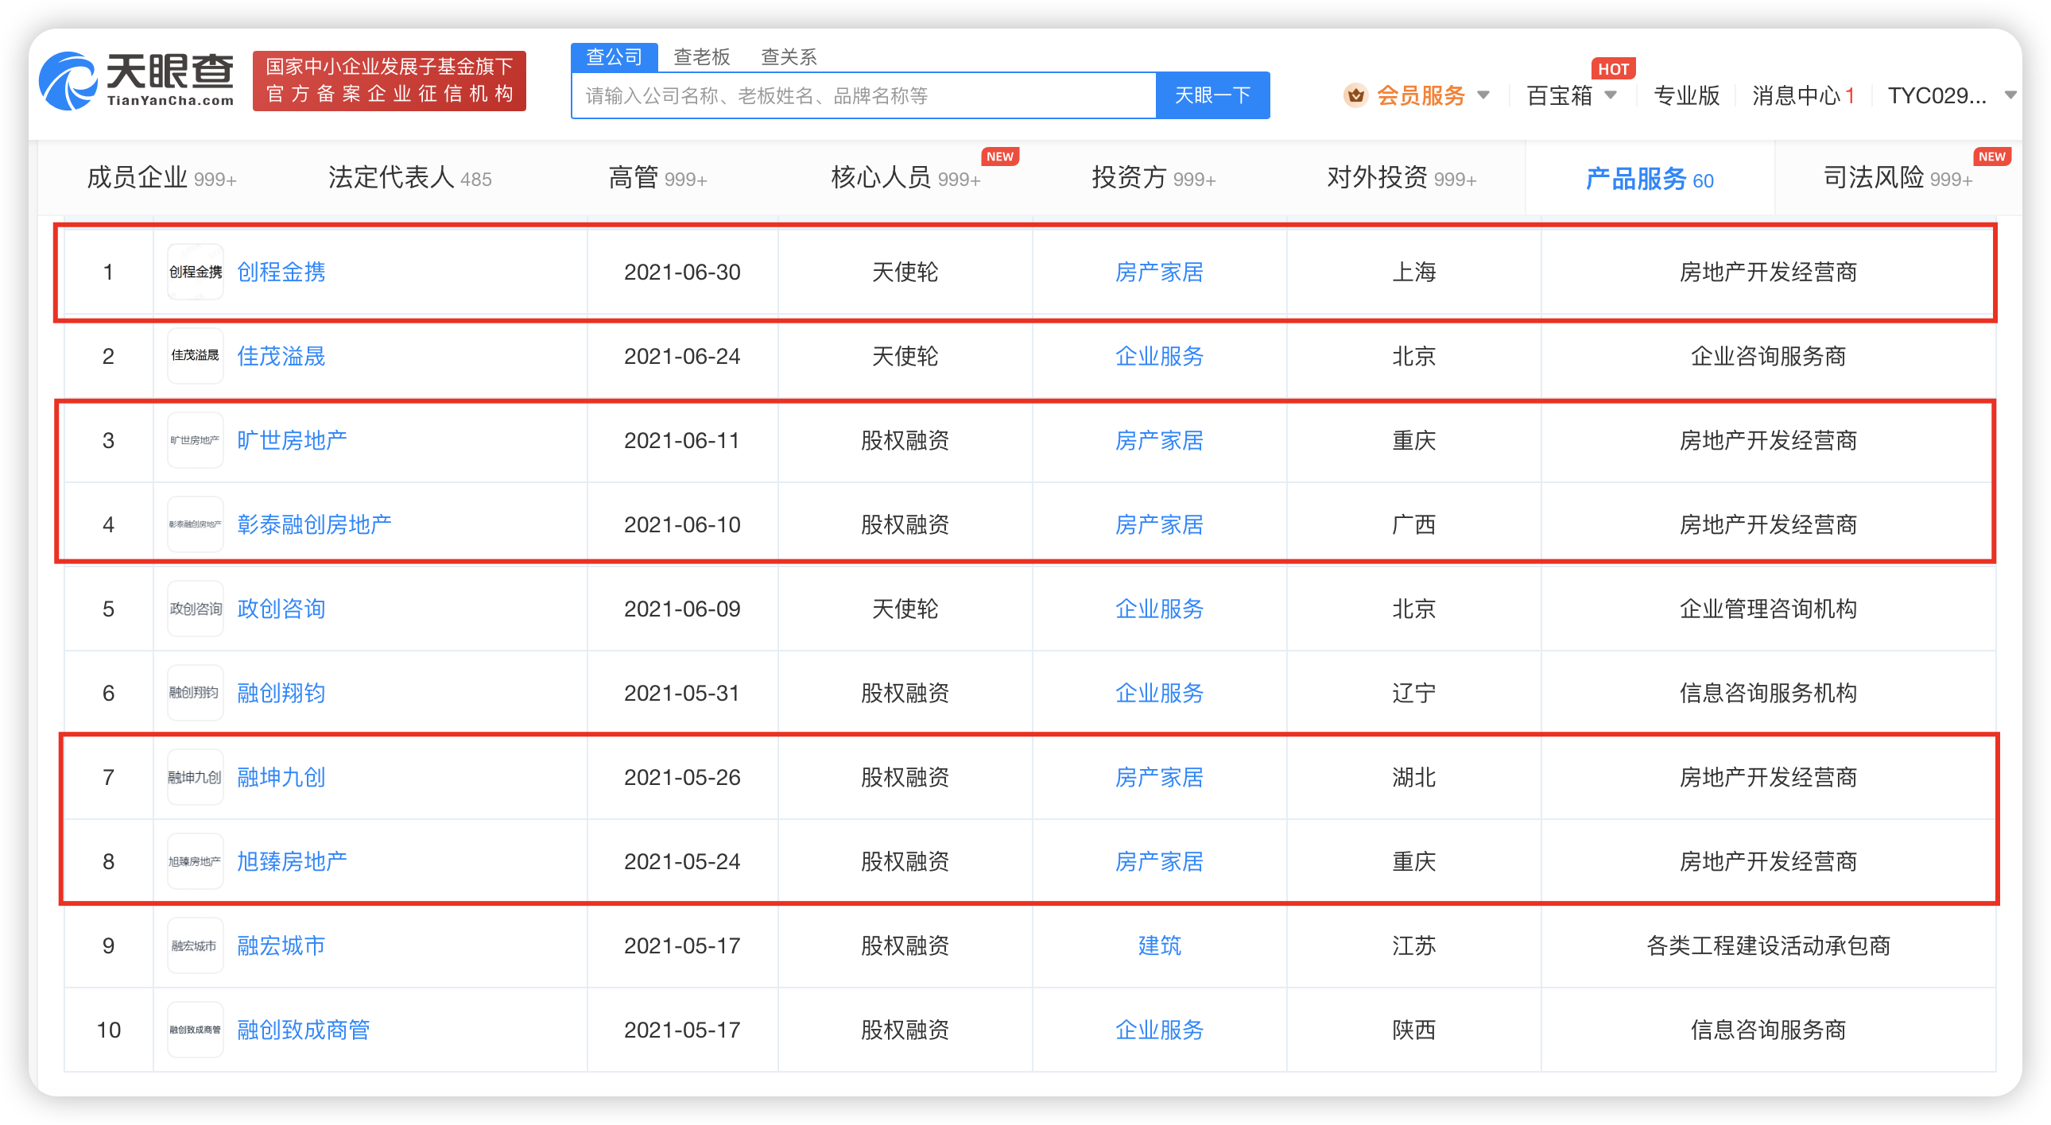Click the 政创咨询 company logo thumbnail
Image resolution: width=2051 pixels, height=1125 pixels.
pyautogui.click(x=195, y=609)
